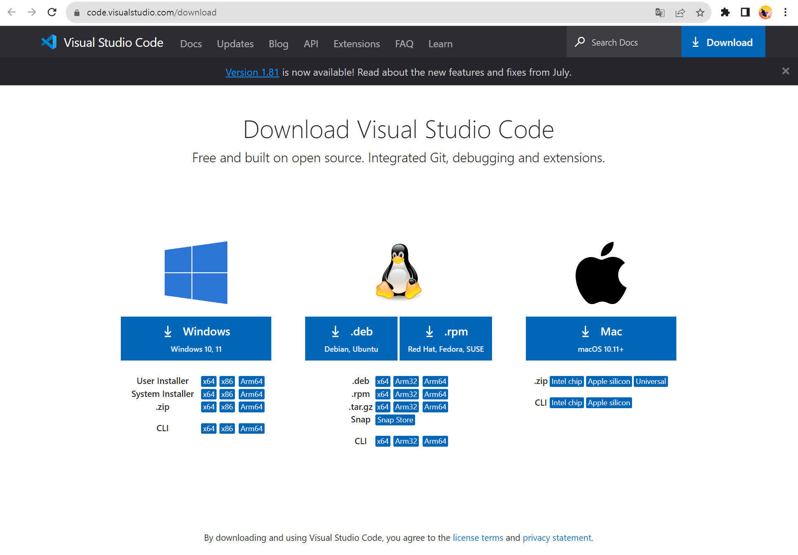This screenshot has width=798, height=555.
Task: Select Linux .tar.gz x64 download
Action: tap(382, 407)
